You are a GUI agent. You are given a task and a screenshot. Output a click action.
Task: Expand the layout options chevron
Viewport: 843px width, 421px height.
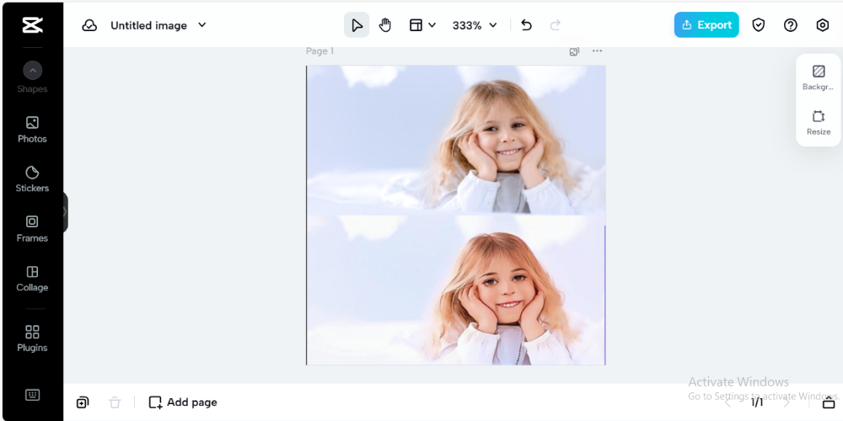click(x=432, y=25)
